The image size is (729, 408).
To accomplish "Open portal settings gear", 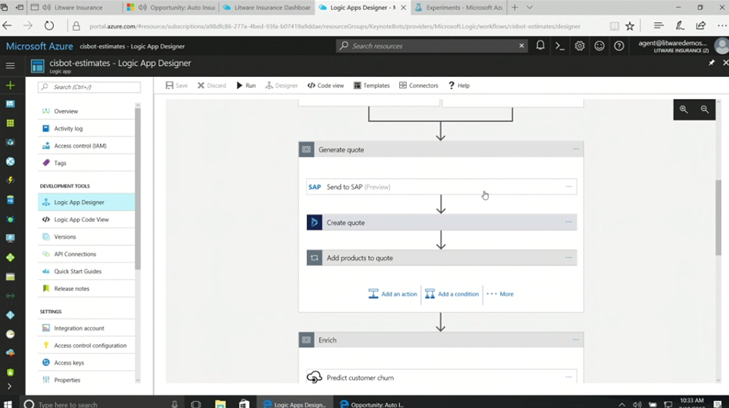I will point(579,45).
